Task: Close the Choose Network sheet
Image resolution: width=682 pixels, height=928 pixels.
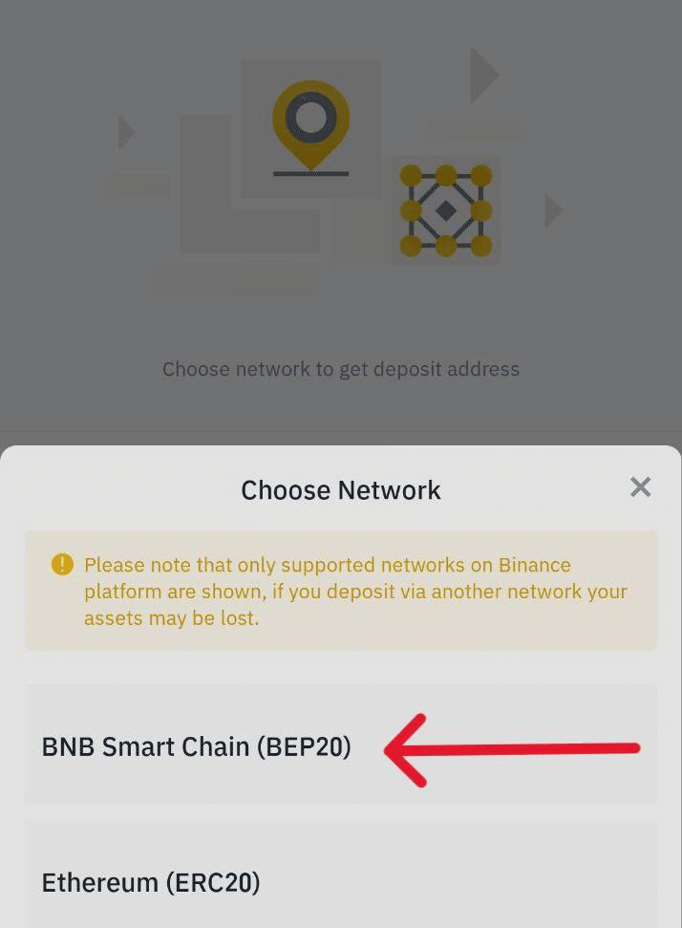Action: [640, 487]
